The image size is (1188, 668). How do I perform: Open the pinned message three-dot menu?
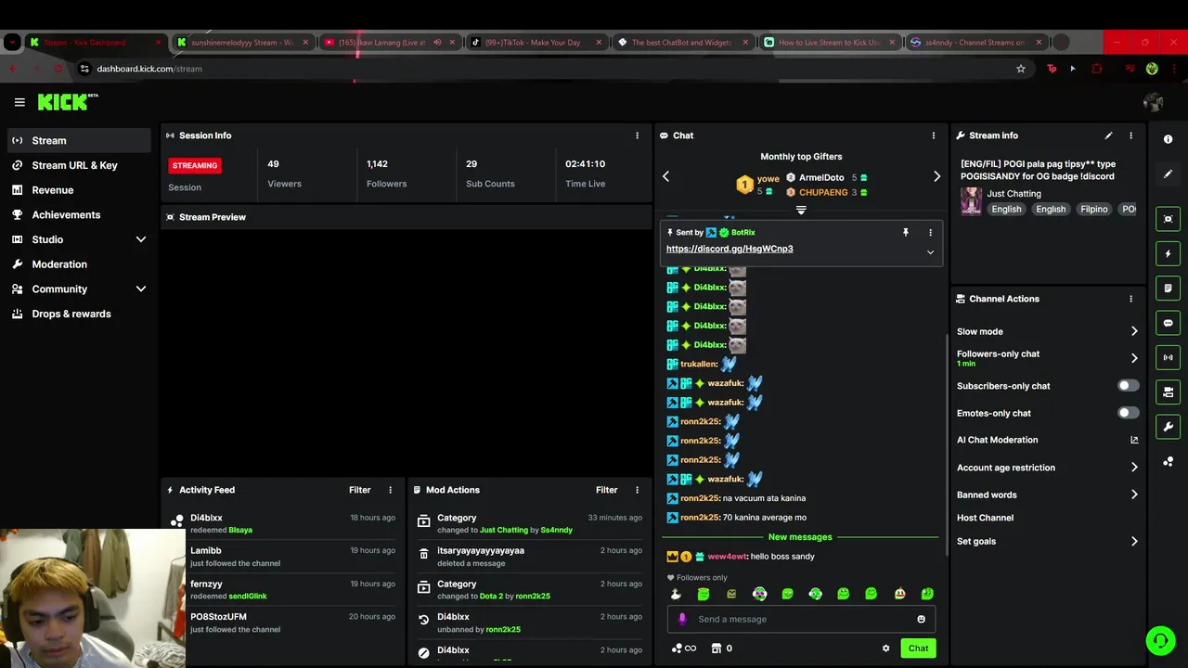click(x=930, y=232)
